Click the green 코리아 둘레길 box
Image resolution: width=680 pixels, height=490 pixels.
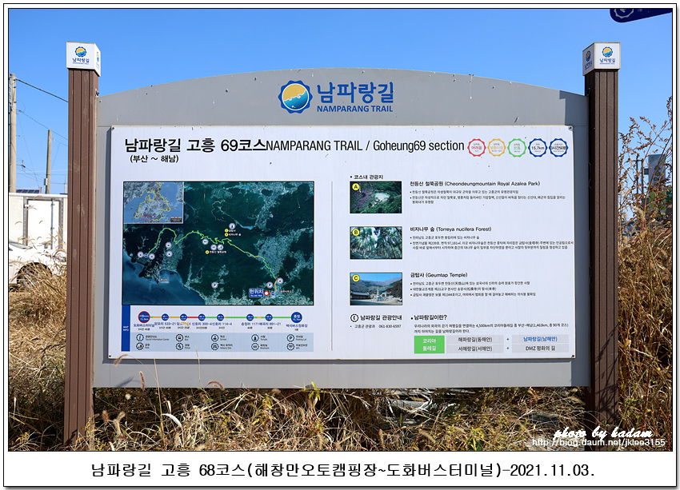coord(429,345)
